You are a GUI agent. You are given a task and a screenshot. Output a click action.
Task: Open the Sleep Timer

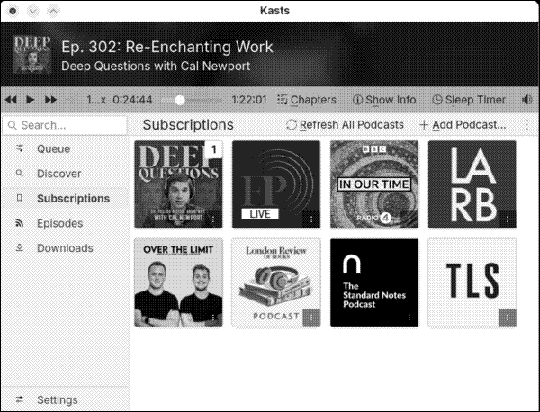pyautogui.click(x=469, y=100)
